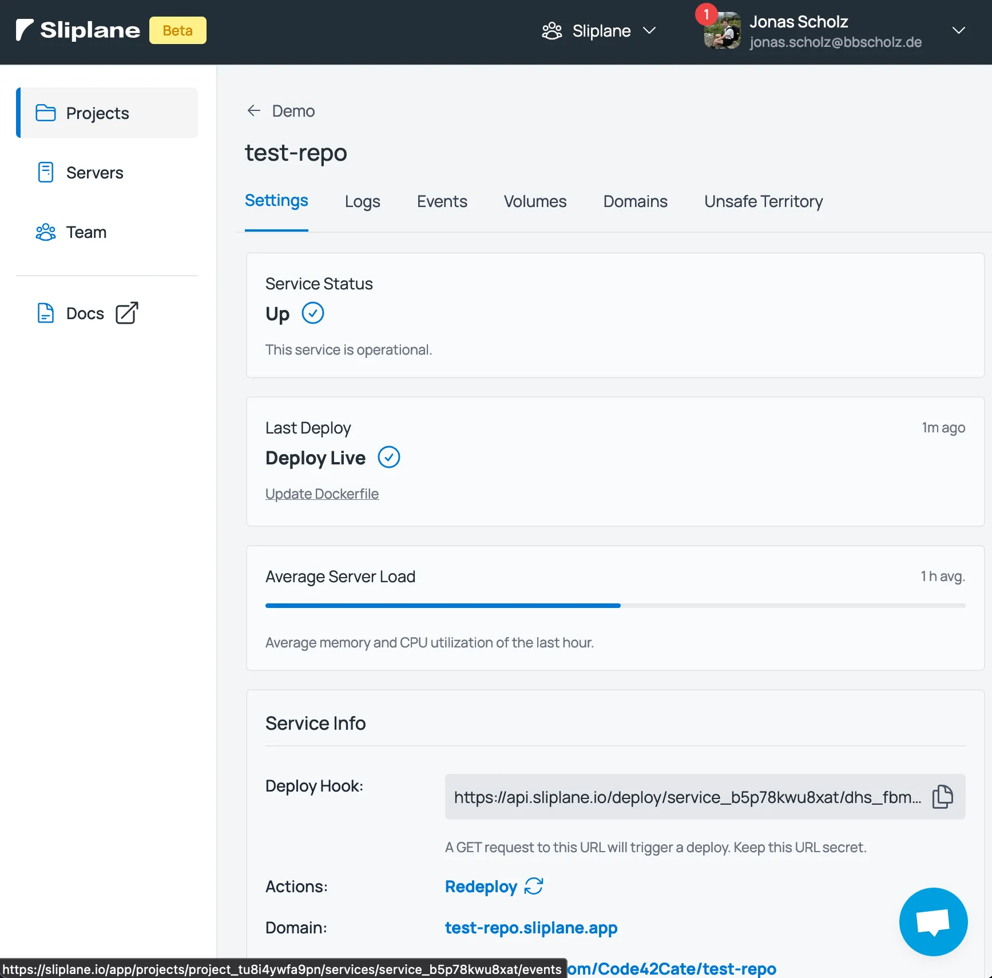
Task: Switch to the Logs tab
Action: tap(362, 201)
